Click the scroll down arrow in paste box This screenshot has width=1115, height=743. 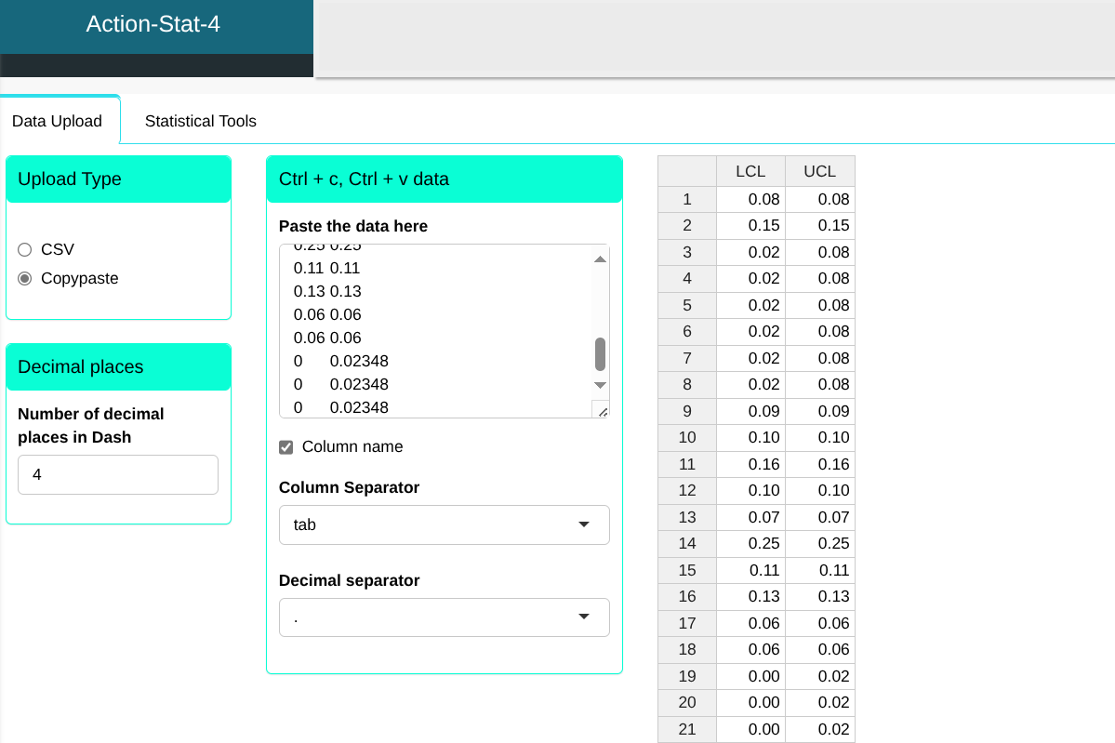click(600, 385)
